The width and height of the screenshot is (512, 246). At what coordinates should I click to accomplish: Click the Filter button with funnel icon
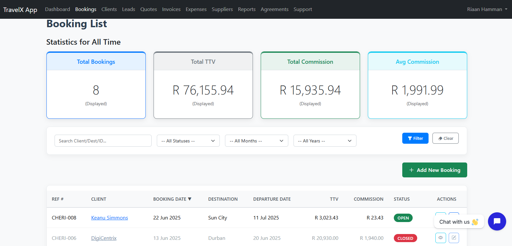click(415, 138)
